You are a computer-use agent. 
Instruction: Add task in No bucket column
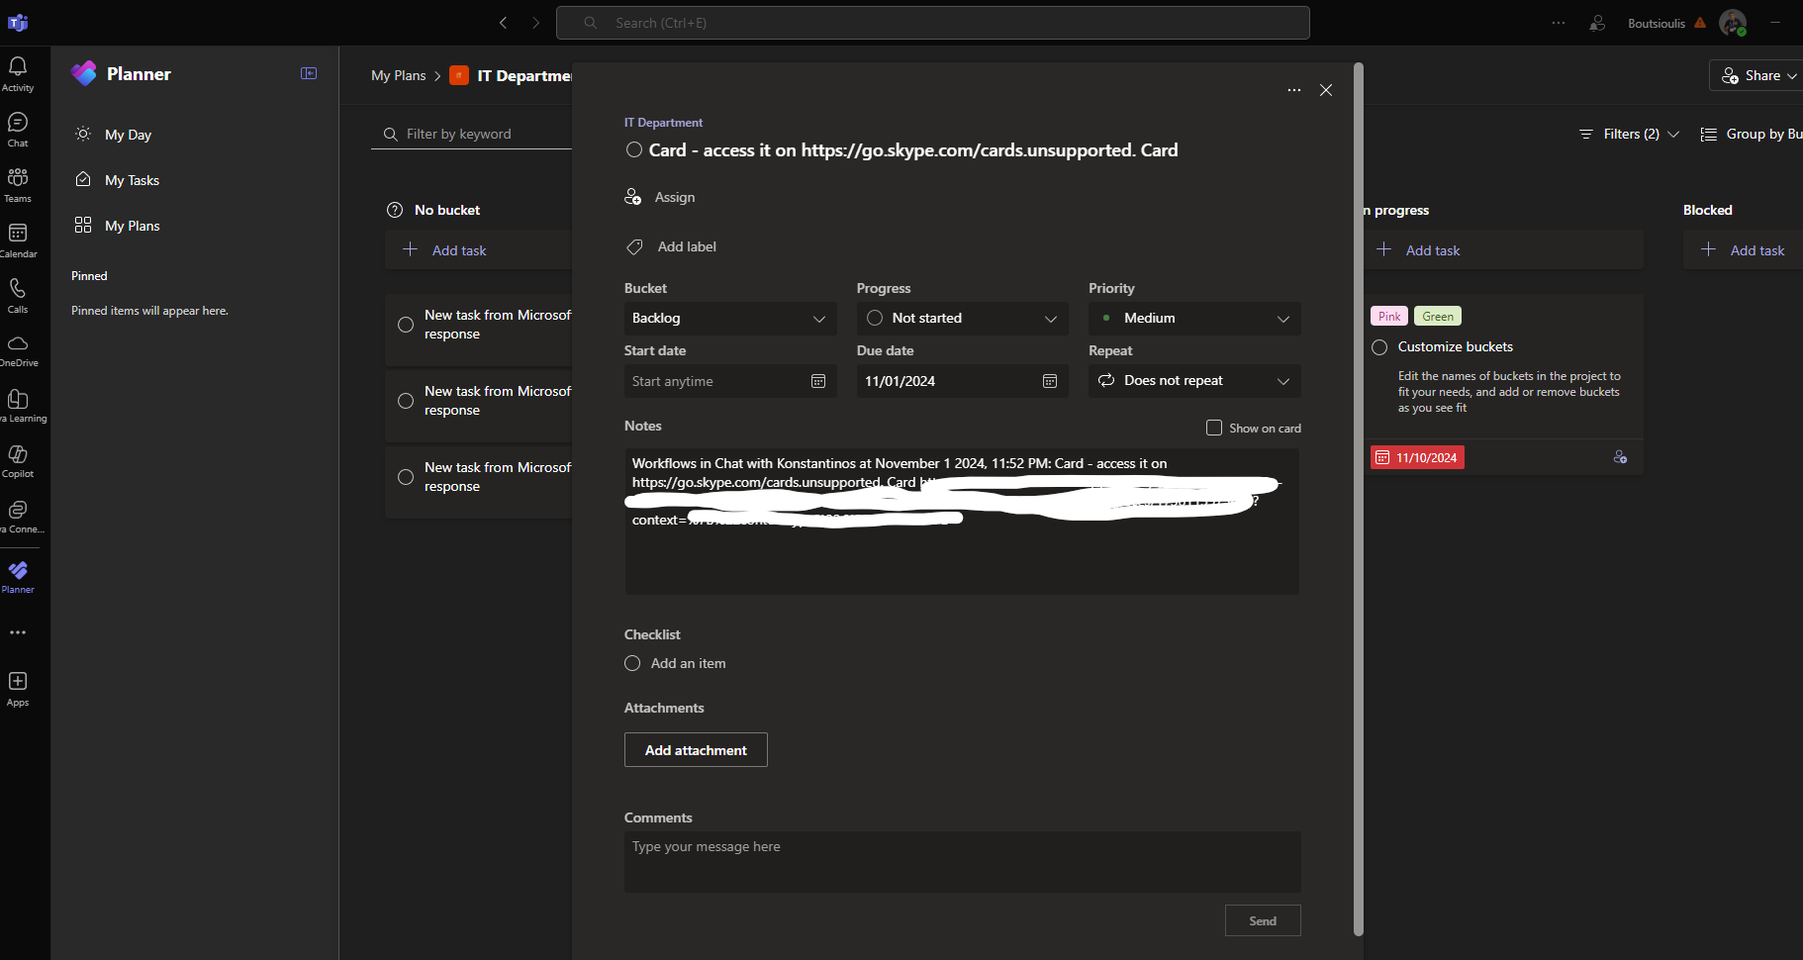(x=479, y=250)
